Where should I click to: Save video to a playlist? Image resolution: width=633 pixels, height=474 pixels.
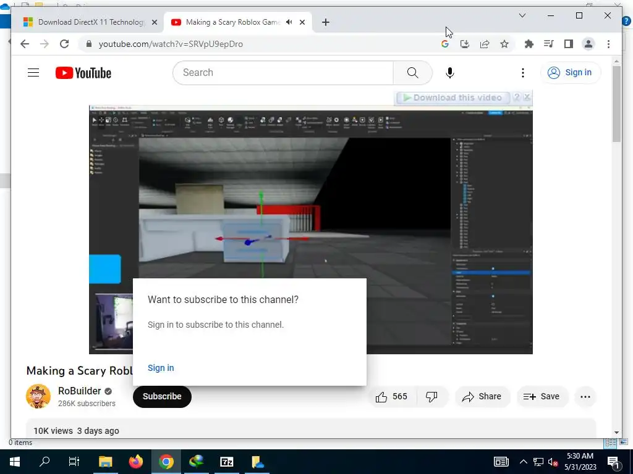pos(542,397)
